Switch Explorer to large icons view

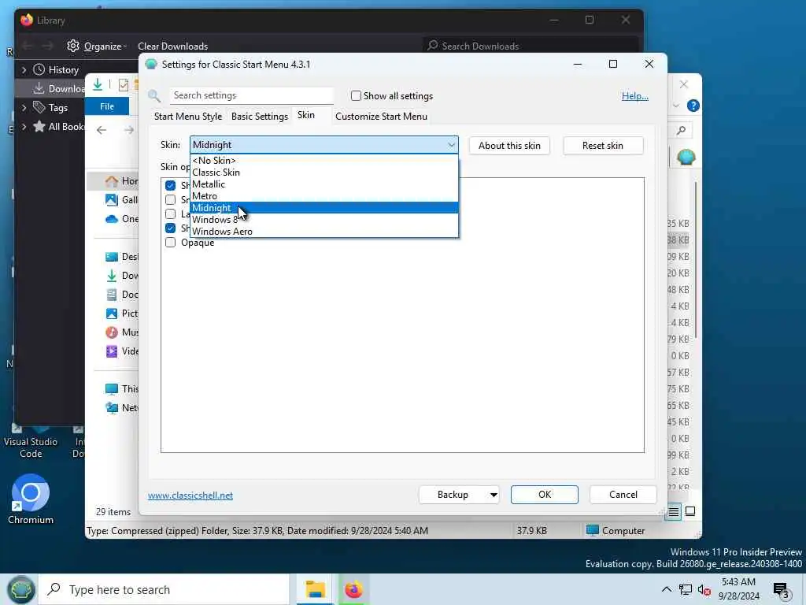pos(690,511)
